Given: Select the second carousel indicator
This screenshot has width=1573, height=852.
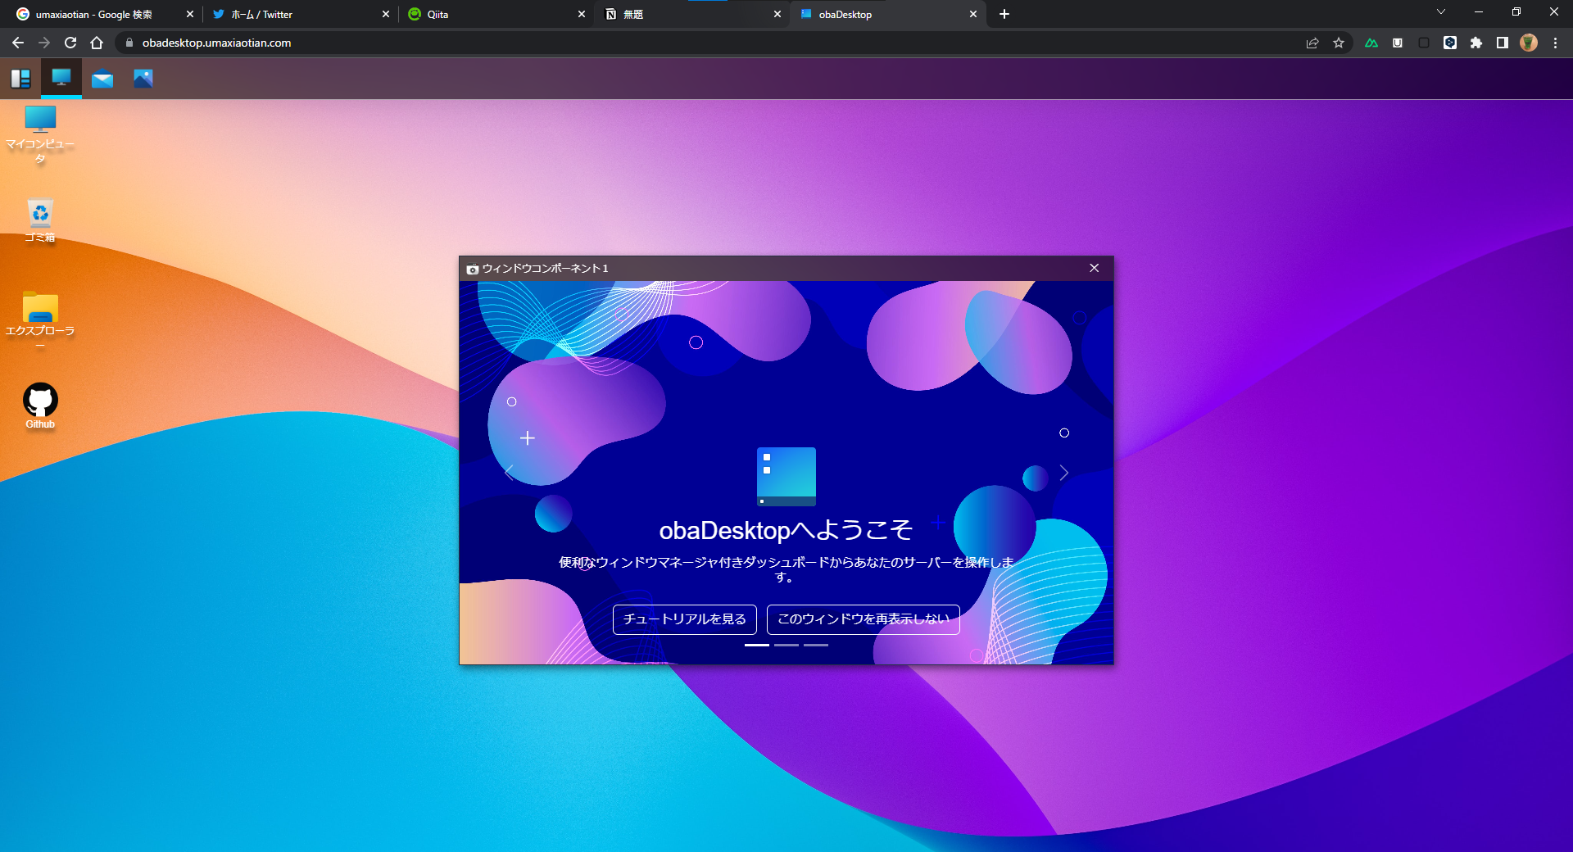Looking at the screenshot, I should [786, 646].
